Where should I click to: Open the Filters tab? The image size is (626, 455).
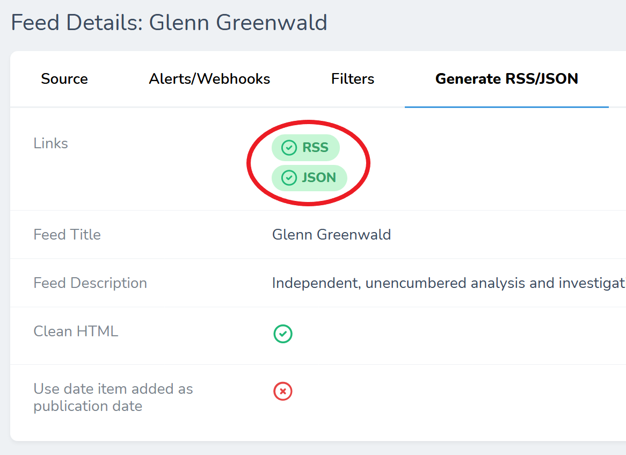pos(353,78)
